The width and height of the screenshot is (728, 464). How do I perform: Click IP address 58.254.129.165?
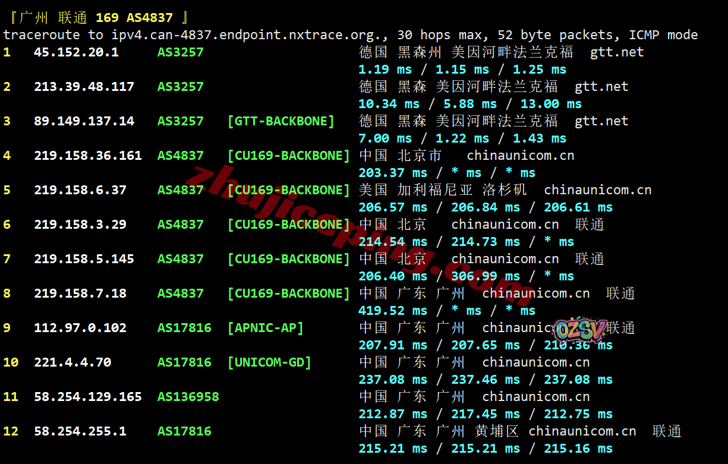pyautogui.click(x=87, y=397)
